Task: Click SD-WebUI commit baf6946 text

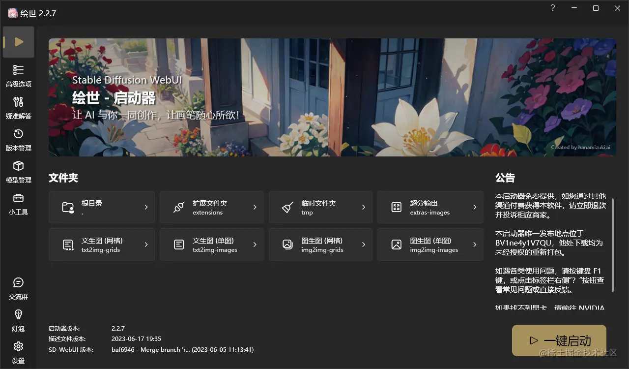Action: coord(182,350)
